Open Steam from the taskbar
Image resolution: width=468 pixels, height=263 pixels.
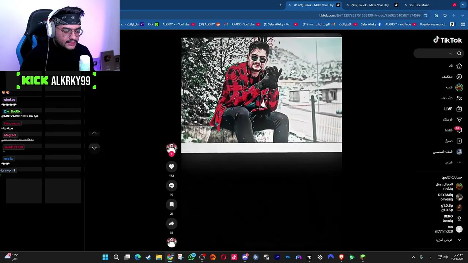pos(148,257)
